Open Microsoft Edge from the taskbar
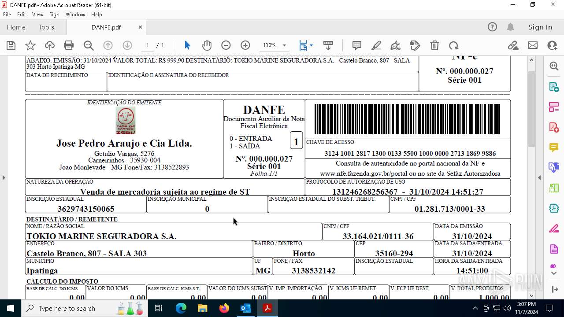564x317 pixels. pyautogui.click(x=181, y=308)
